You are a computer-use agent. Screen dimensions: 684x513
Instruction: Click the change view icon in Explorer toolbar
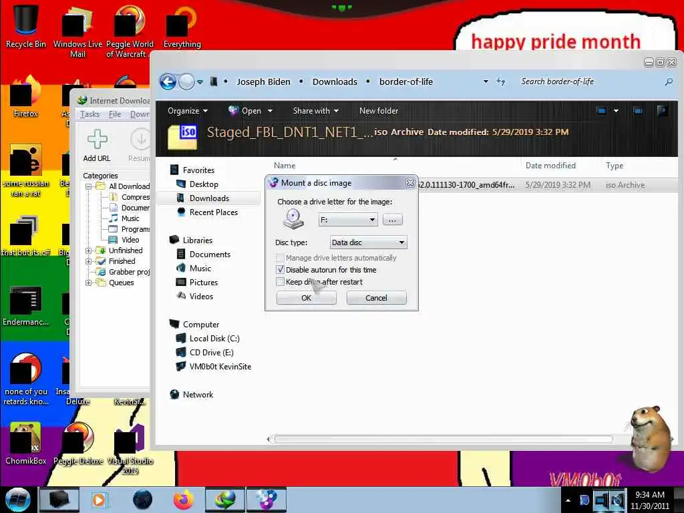coord(602,111)
